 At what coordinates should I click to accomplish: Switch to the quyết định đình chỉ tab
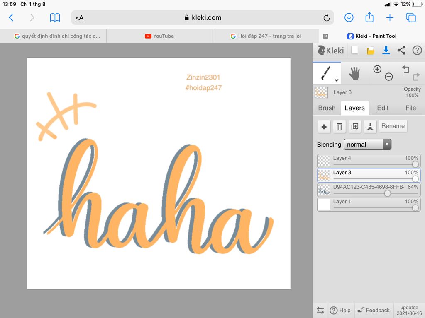[53, 36]
